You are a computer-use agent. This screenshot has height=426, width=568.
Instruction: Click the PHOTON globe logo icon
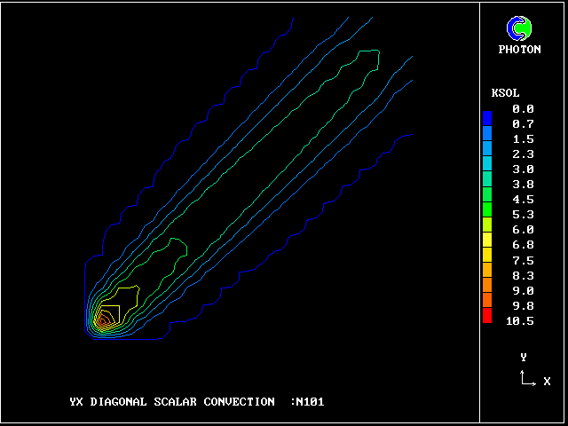(518, 28)
